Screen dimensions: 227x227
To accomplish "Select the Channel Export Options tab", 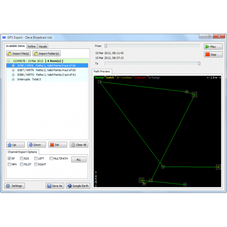I will point(22,152).
